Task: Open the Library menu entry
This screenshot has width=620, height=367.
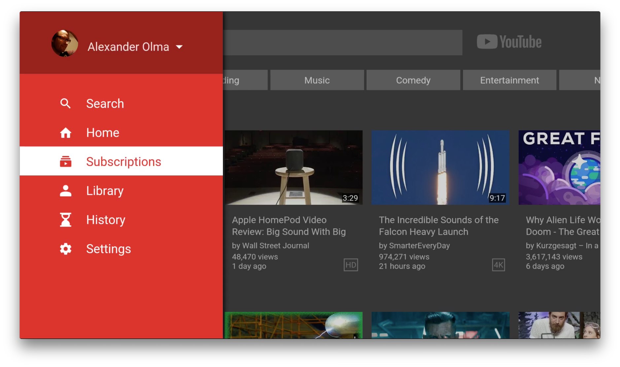Action: [121, 191]
